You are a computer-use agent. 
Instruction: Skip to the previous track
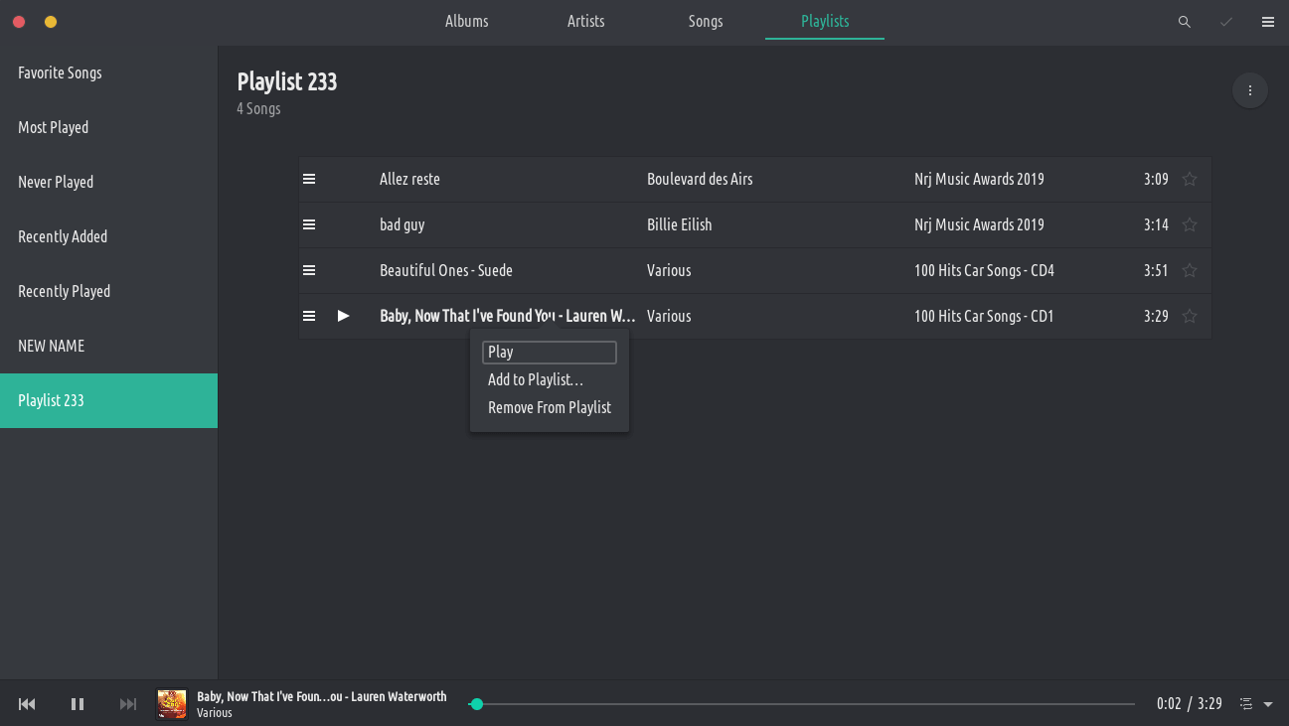coord(27,704)
